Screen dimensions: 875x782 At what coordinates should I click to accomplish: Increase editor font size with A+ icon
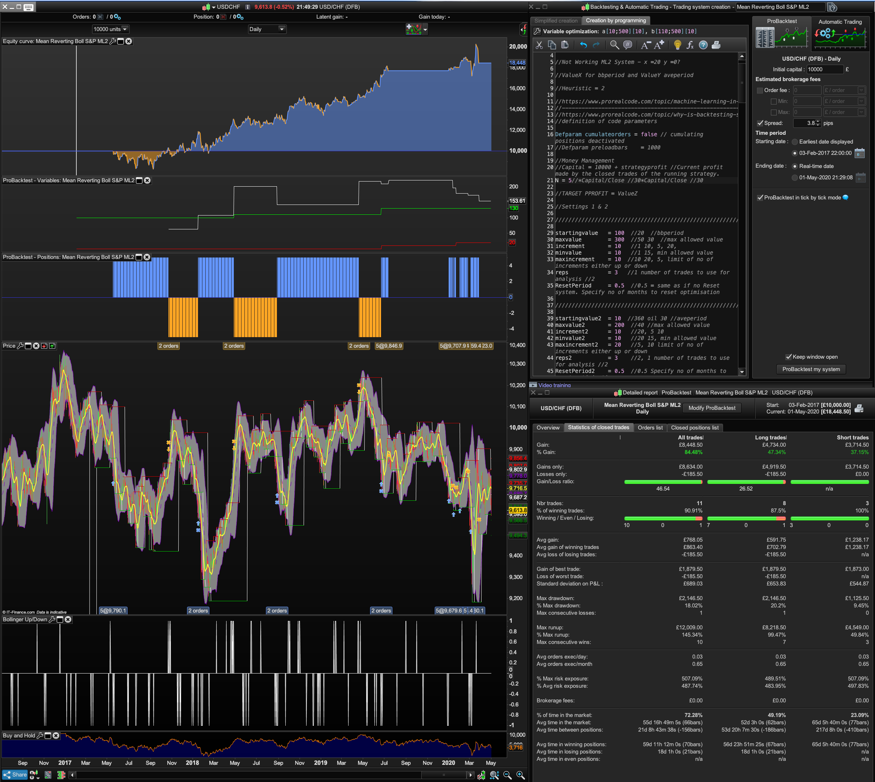point(659,45)
